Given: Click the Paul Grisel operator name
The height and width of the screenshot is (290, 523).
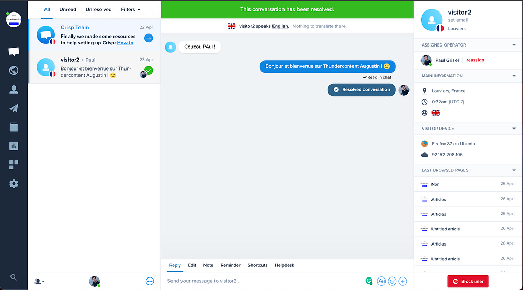Looking at the screenshot, I should click(447, 60).
